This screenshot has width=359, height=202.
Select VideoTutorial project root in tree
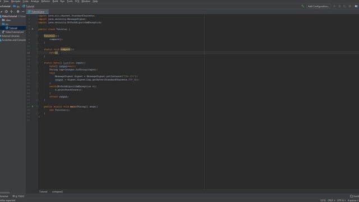point(9,16)
